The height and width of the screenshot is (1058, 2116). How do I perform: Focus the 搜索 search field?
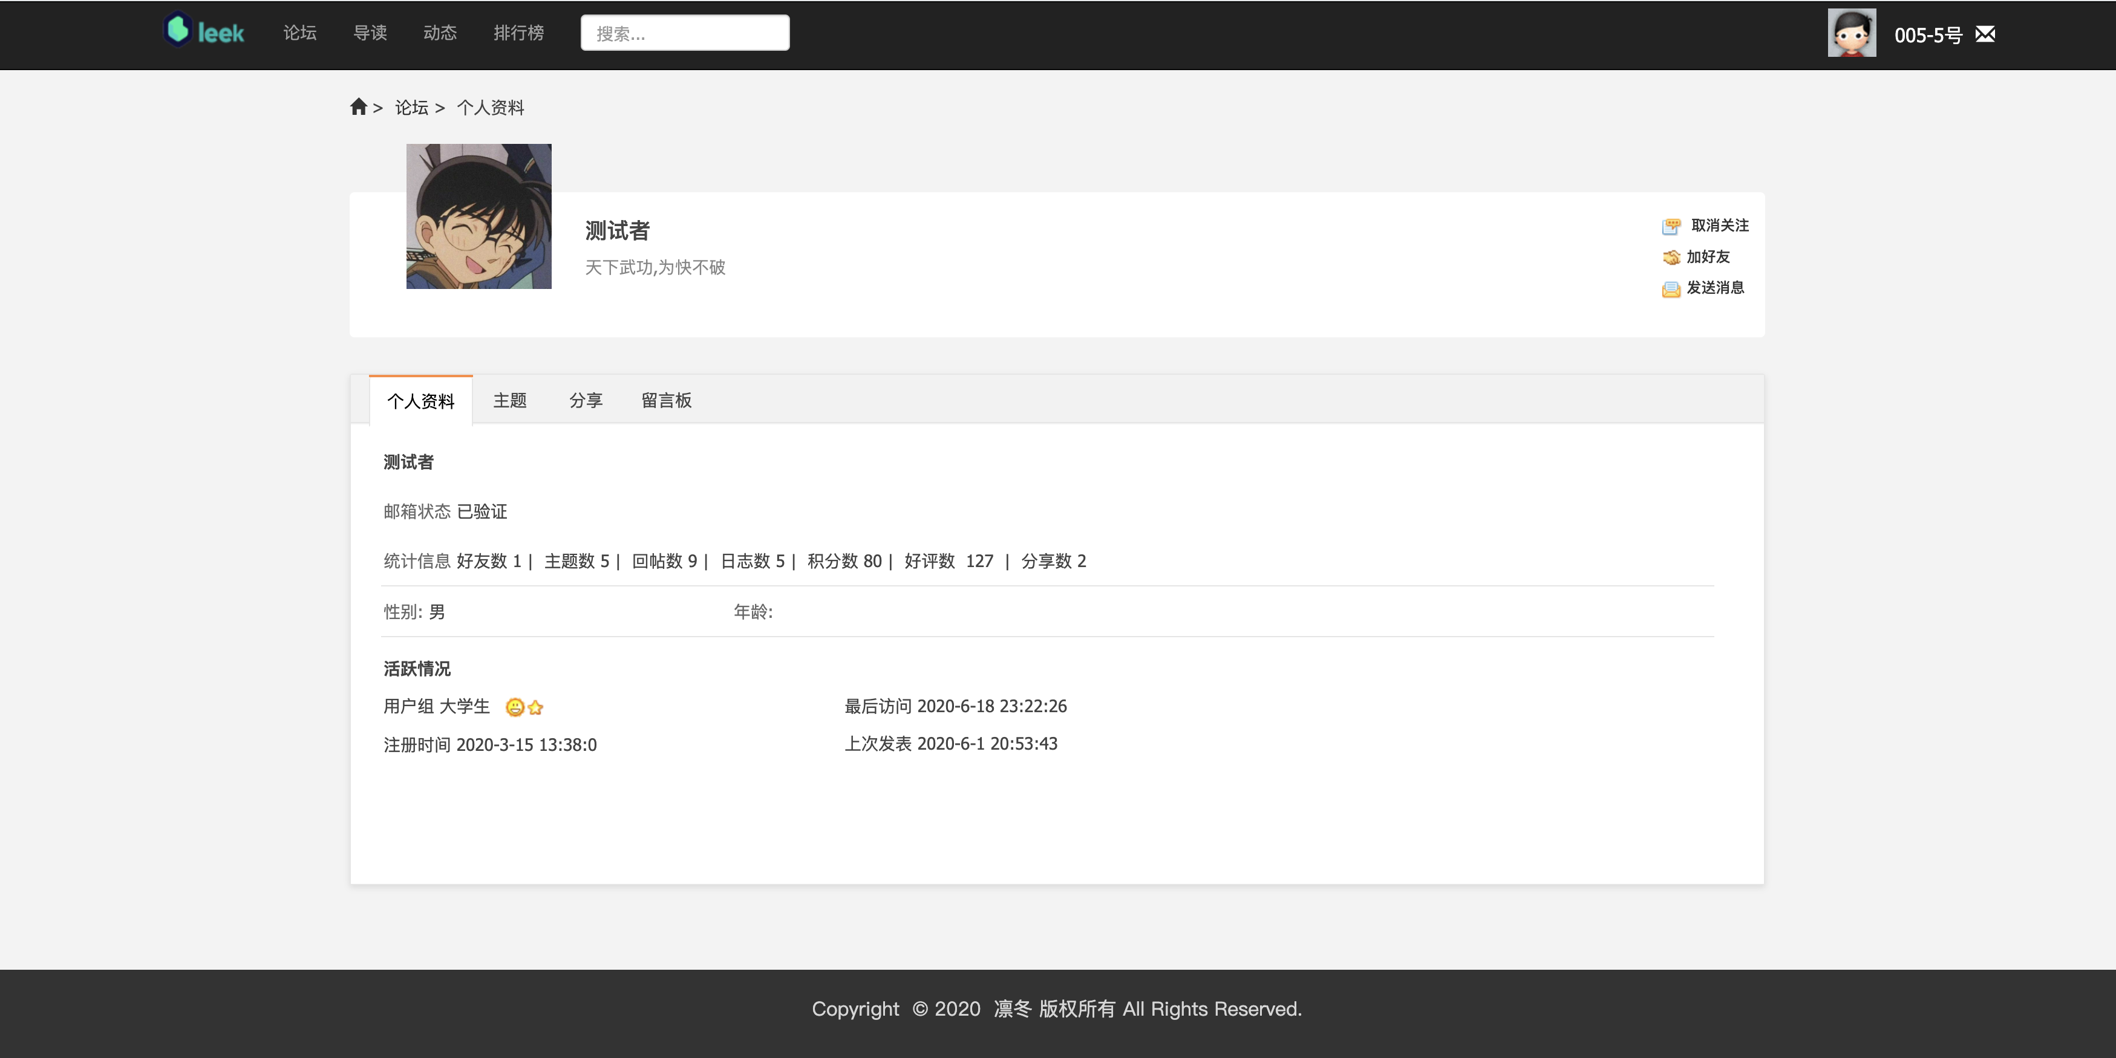(x=685, y=33)
